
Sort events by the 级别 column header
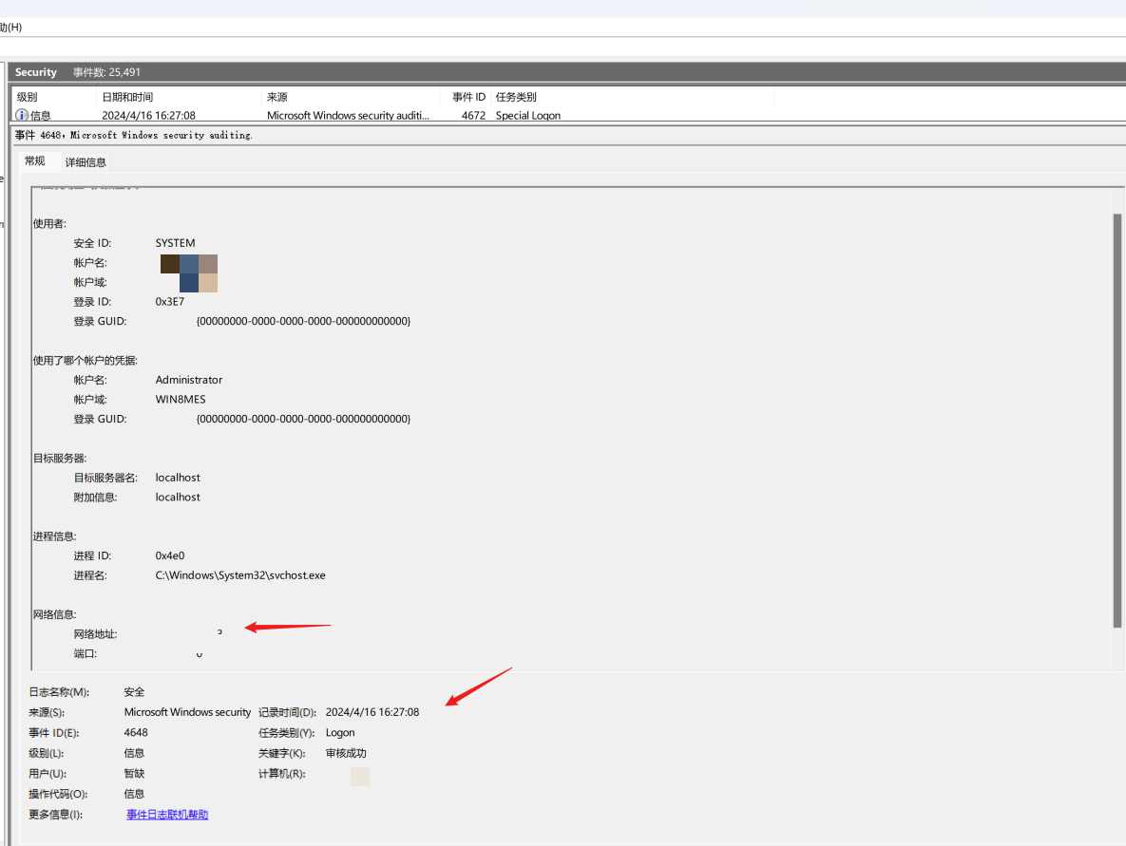coord(28,97)
